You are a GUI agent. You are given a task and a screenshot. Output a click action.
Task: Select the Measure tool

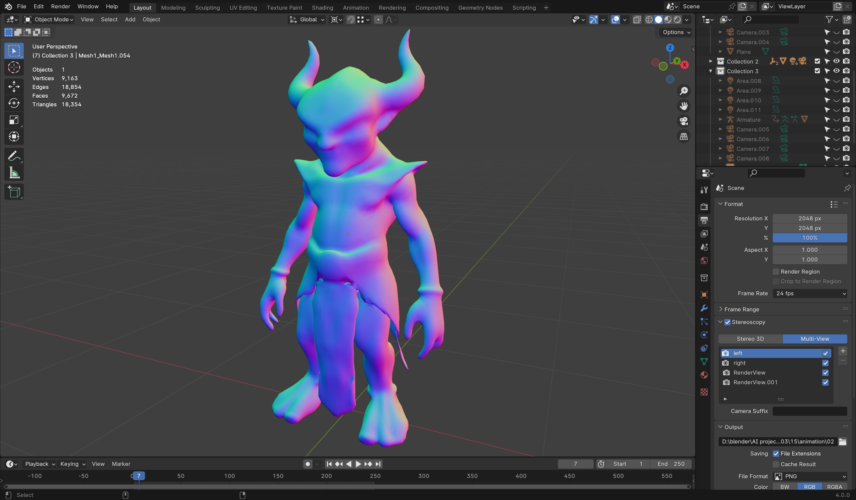[14, 173]
